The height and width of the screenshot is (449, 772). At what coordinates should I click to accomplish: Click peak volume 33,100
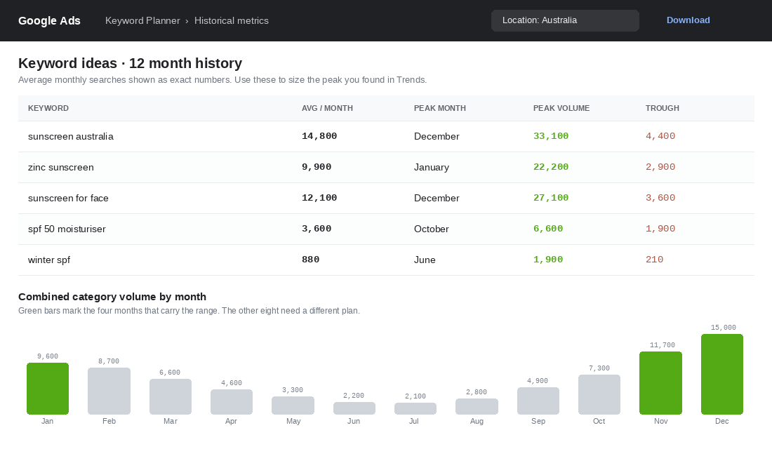point(550,136)
